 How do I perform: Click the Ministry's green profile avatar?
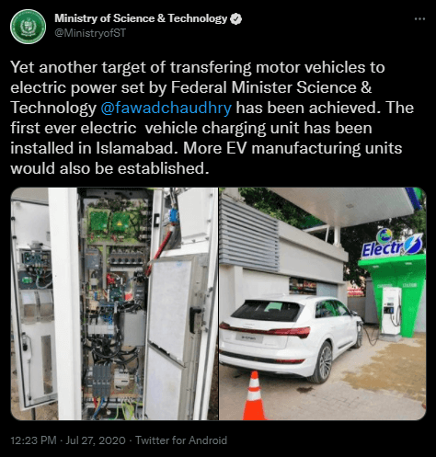click(28, 27)
